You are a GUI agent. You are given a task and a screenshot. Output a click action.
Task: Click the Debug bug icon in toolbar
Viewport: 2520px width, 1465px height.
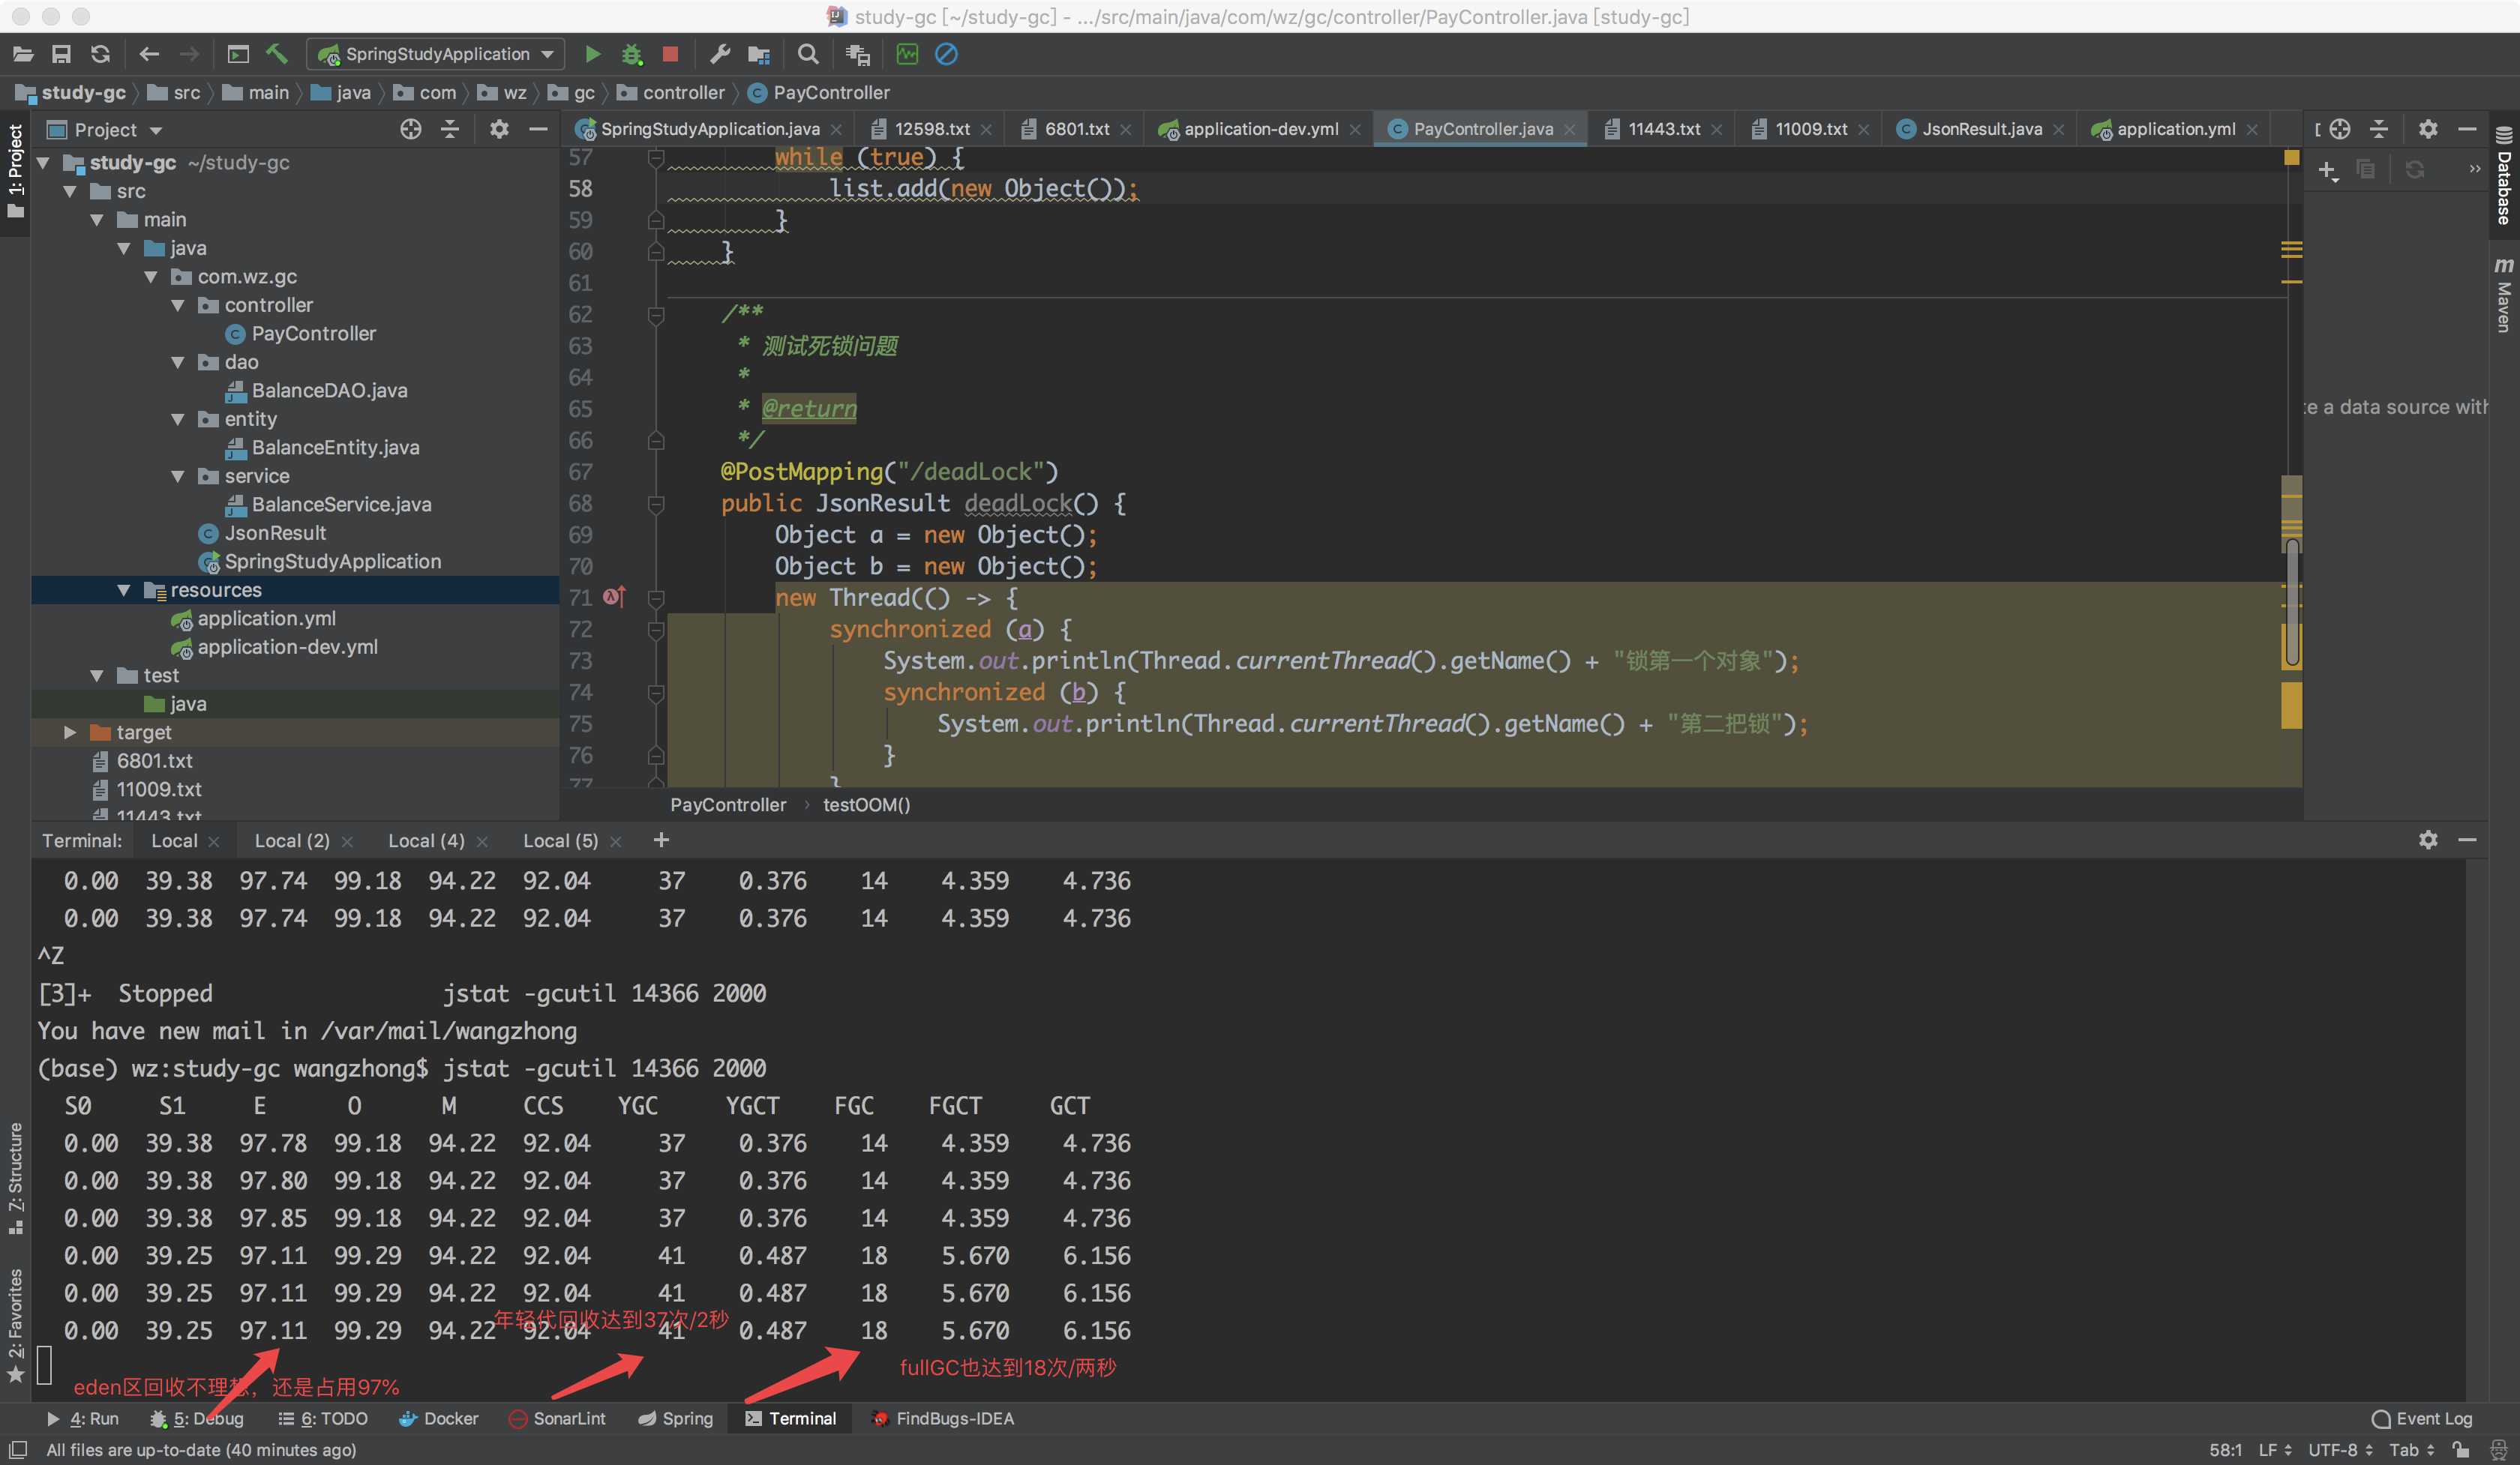[x=631, y=54]
